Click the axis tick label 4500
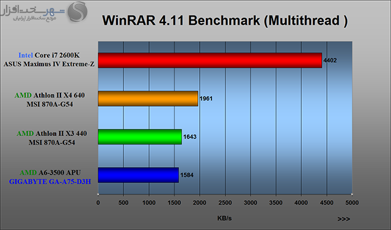 pos(327,203)
